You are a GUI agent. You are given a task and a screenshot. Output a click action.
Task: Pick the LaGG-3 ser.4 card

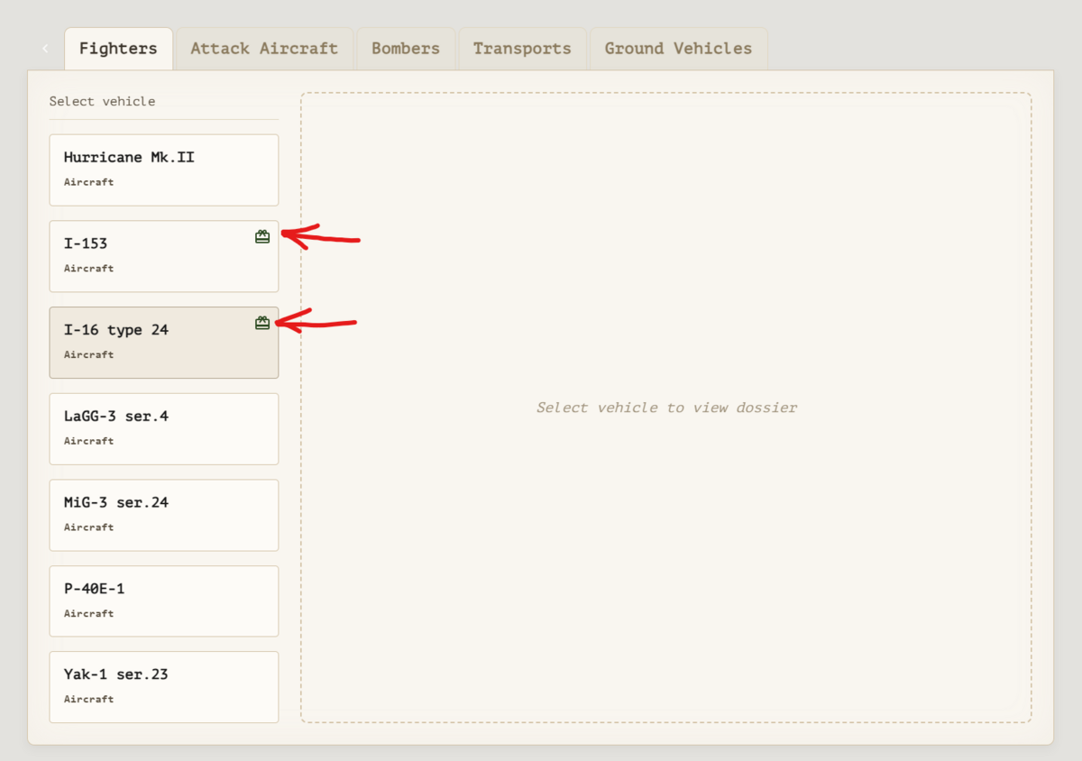(x=163, y=428)
